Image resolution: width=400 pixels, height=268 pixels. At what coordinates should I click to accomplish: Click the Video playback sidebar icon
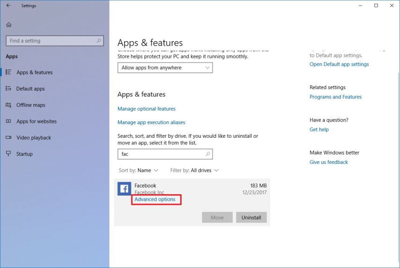8,137
